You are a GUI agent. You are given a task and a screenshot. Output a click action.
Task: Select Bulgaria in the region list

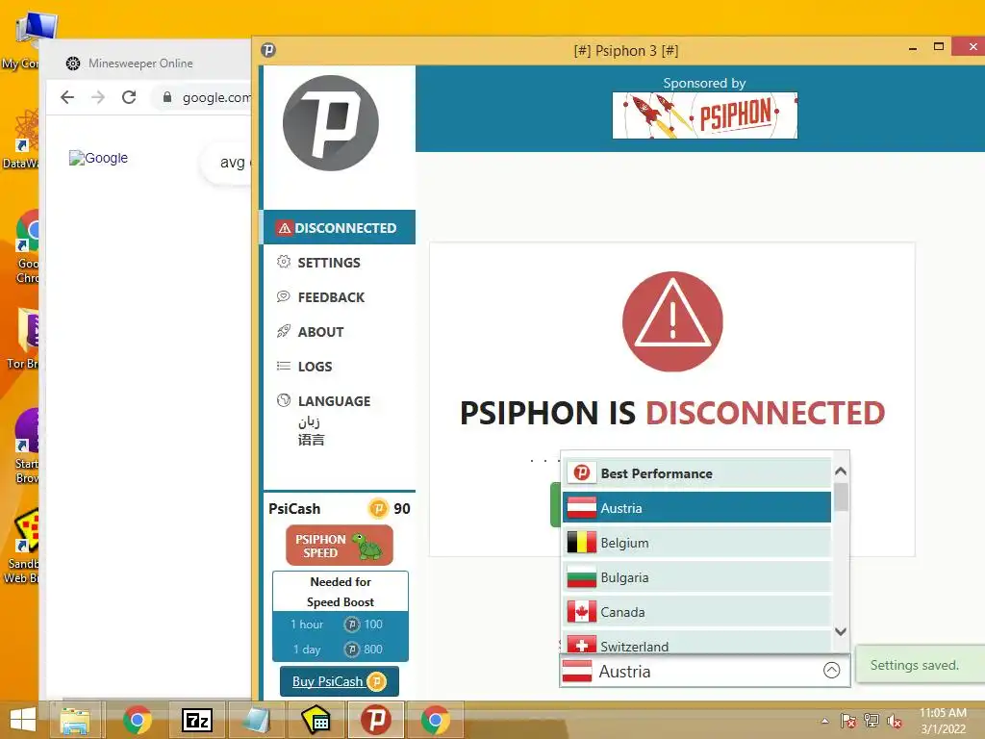coord(696,577)
